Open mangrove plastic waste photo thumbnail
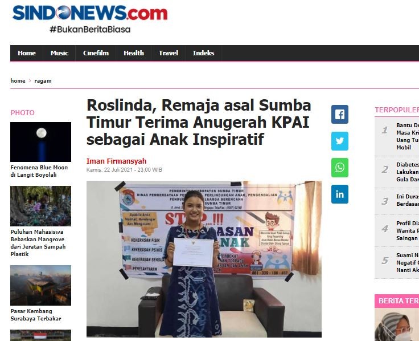The height and width of the screenshot is (341, 419). coord(40,206)
